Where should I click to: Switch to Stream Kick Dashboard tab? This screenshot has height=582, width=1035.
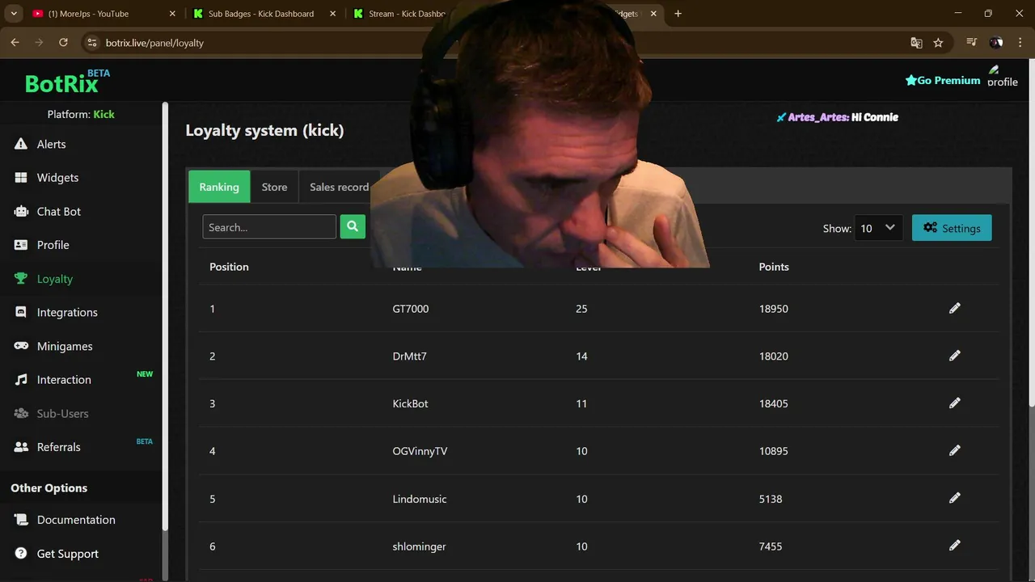point(400,14)
